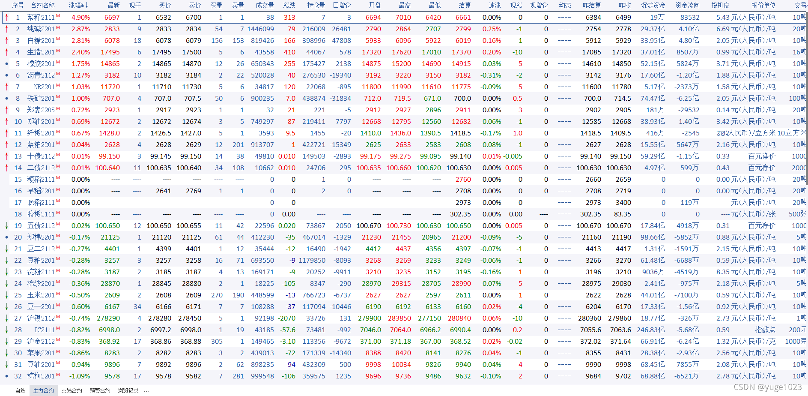Select contract 豆油2201
The image size is (808, 396).
(x=41, y=365)
